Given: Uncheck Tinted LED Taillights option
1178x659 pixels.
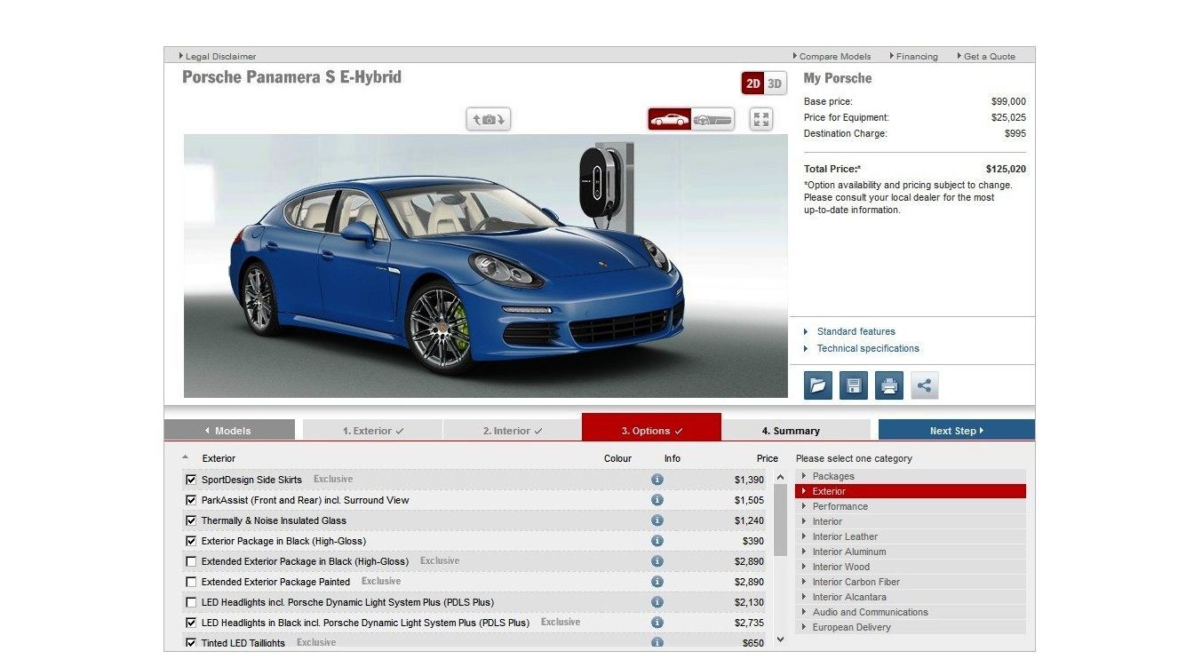Looking at the screenshot, I should coord(191,643).
